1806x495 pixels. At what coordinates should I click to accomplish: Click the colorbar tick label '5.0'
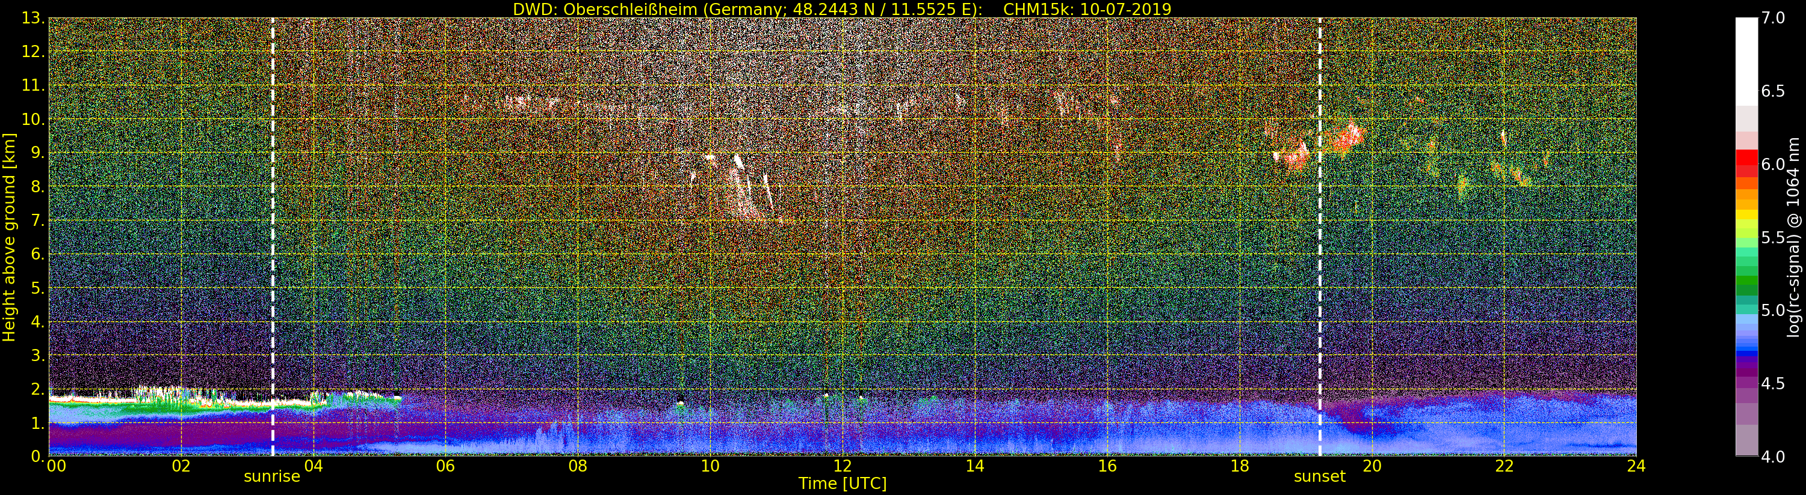pyautogui.click(x=1773, y=310)
